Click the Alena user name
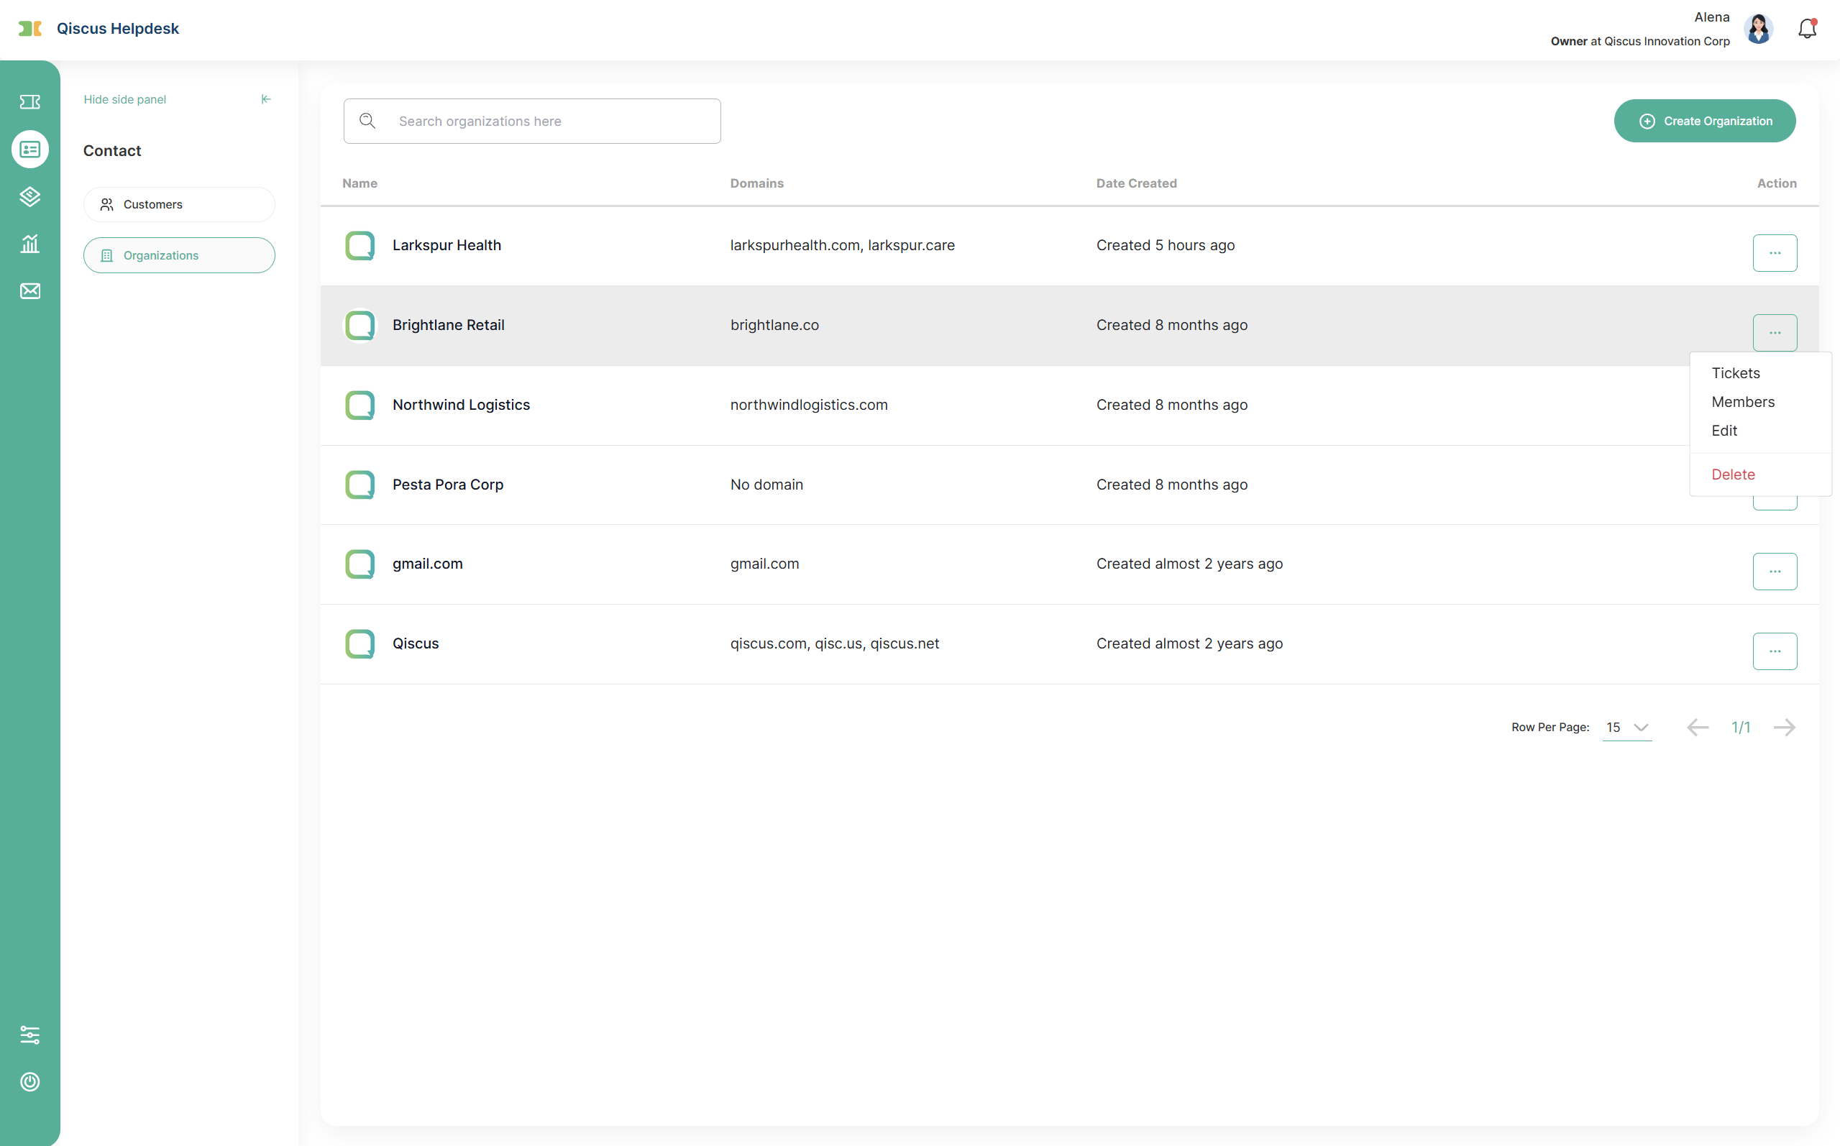The height and width of the screenshot is (1146, 1840). pyautogui.click(x=1712, y=17)
